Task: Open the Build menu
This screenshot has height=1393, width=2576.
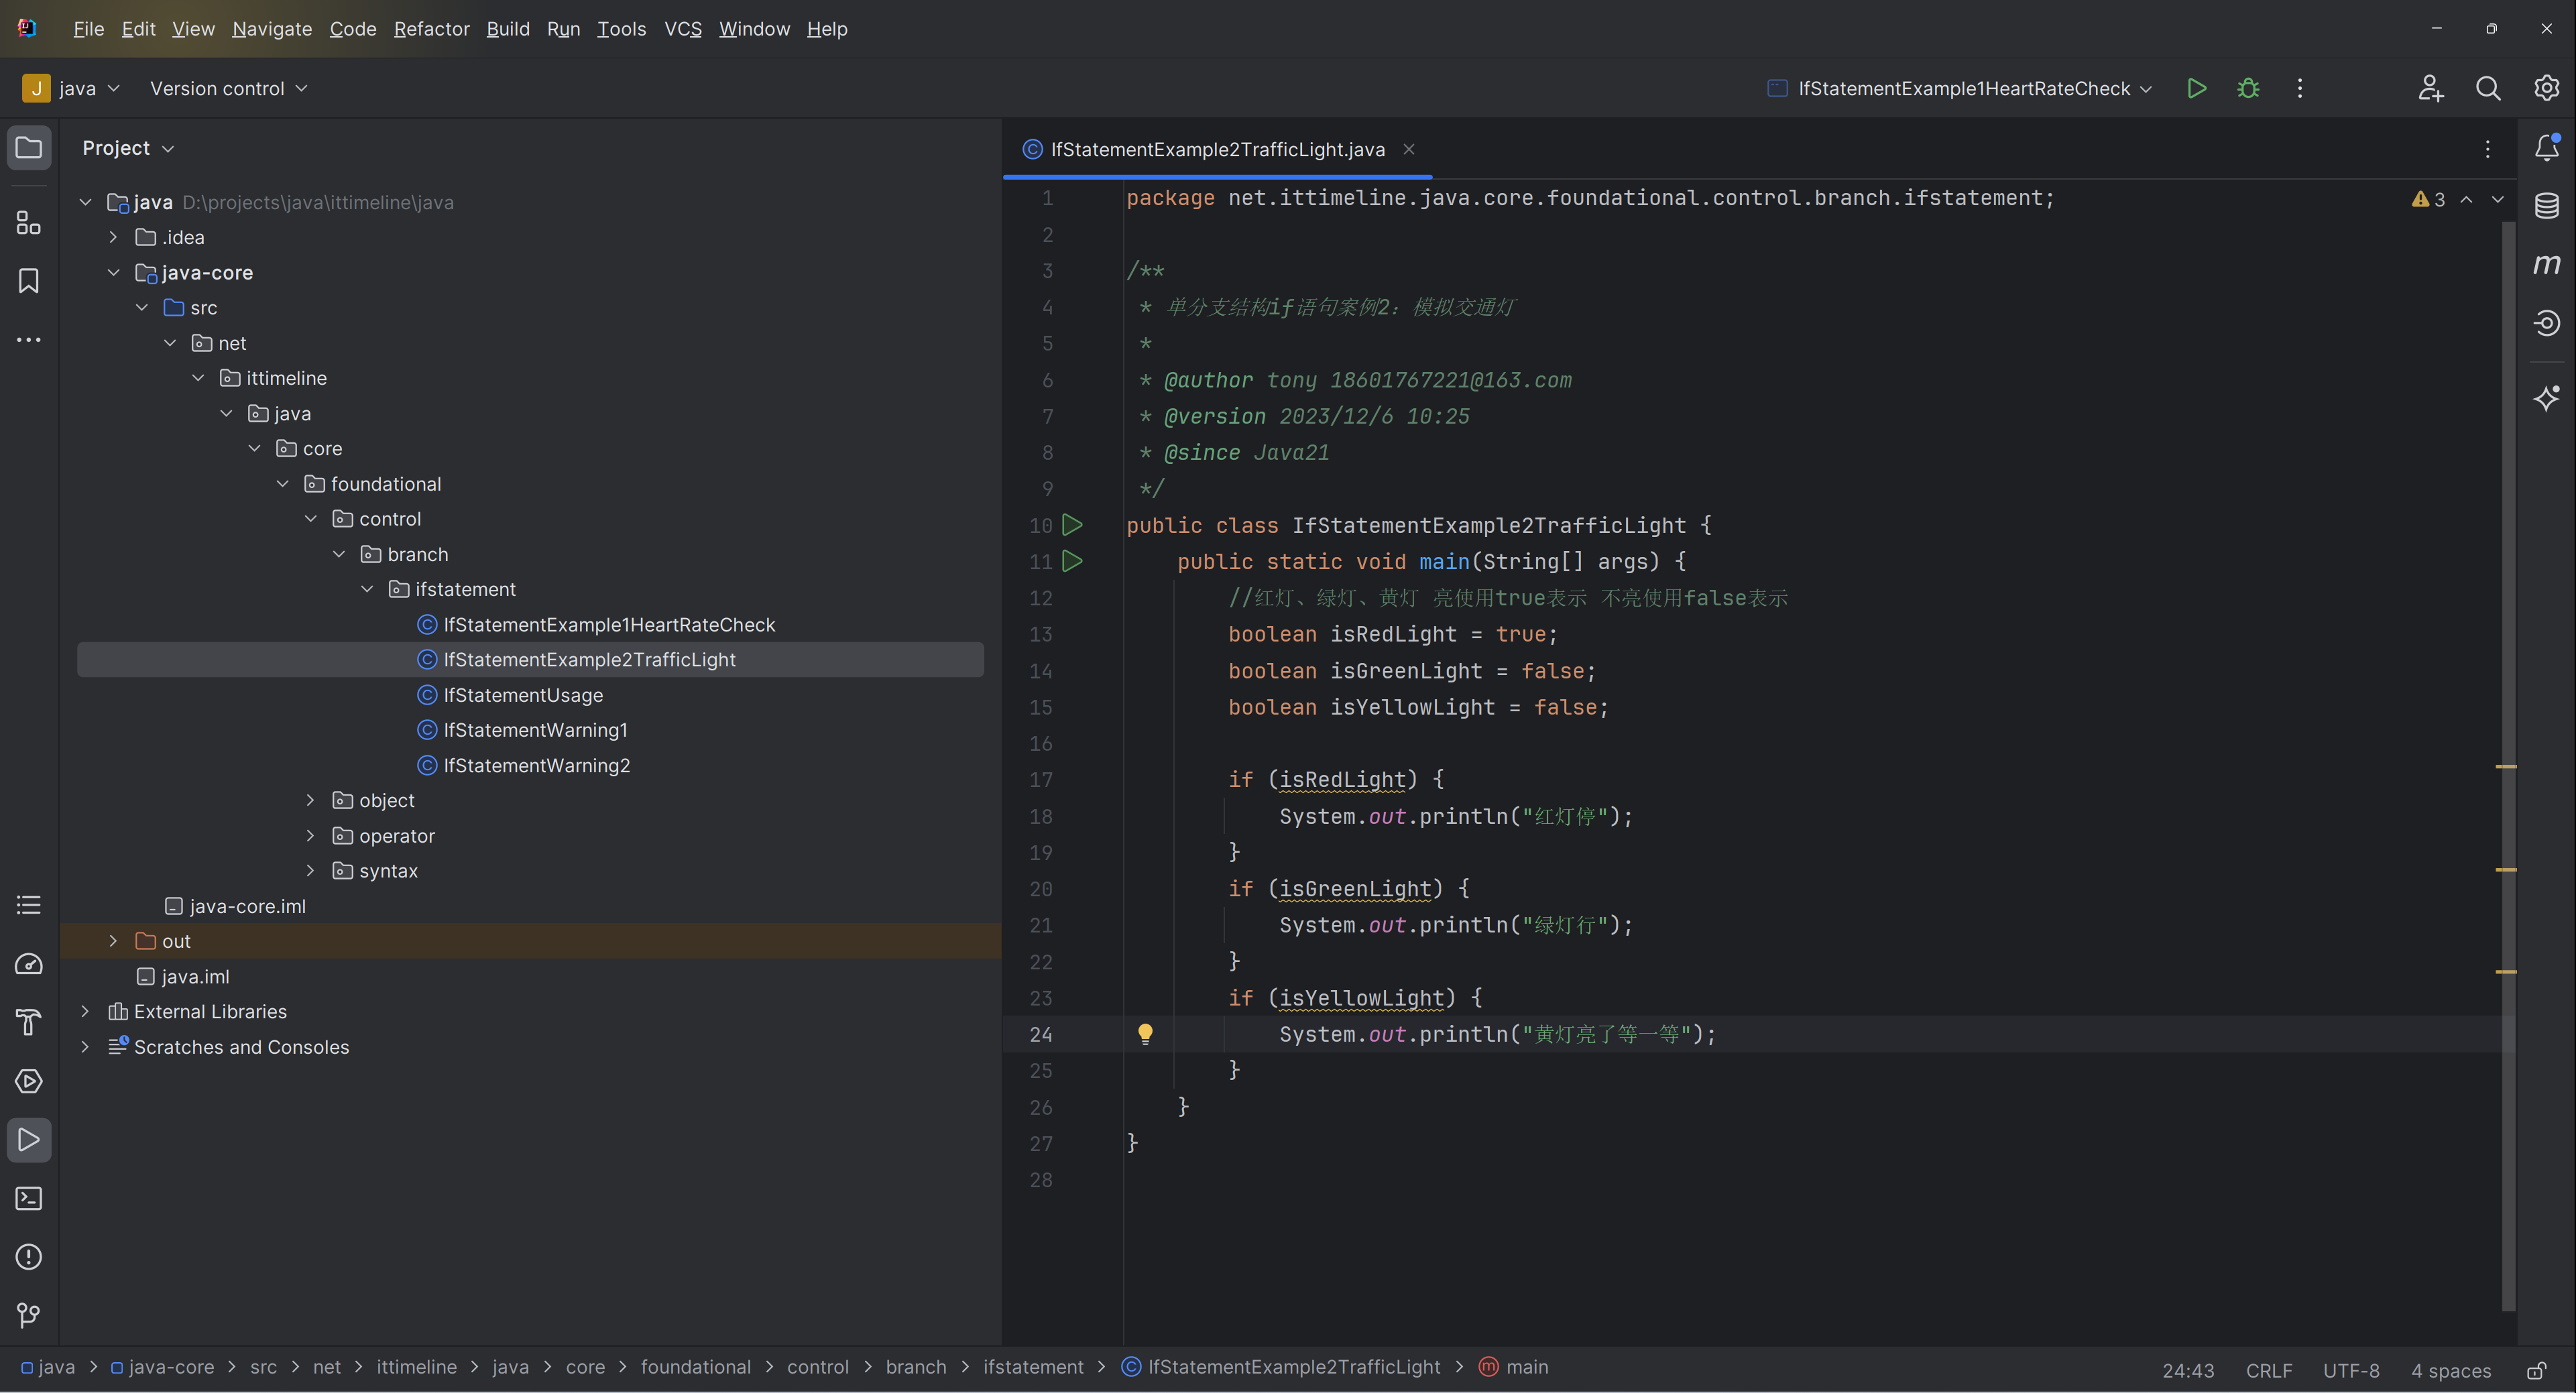Action: 508,29
